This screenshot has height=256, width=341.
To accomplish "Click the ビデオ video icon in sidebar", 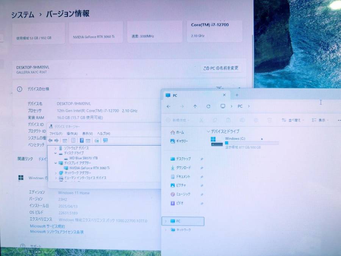I will tap(173, 203).
